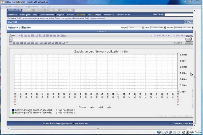
Task: Open the Dispositivos menu in VirtualBox
Action: click(32, 6)
